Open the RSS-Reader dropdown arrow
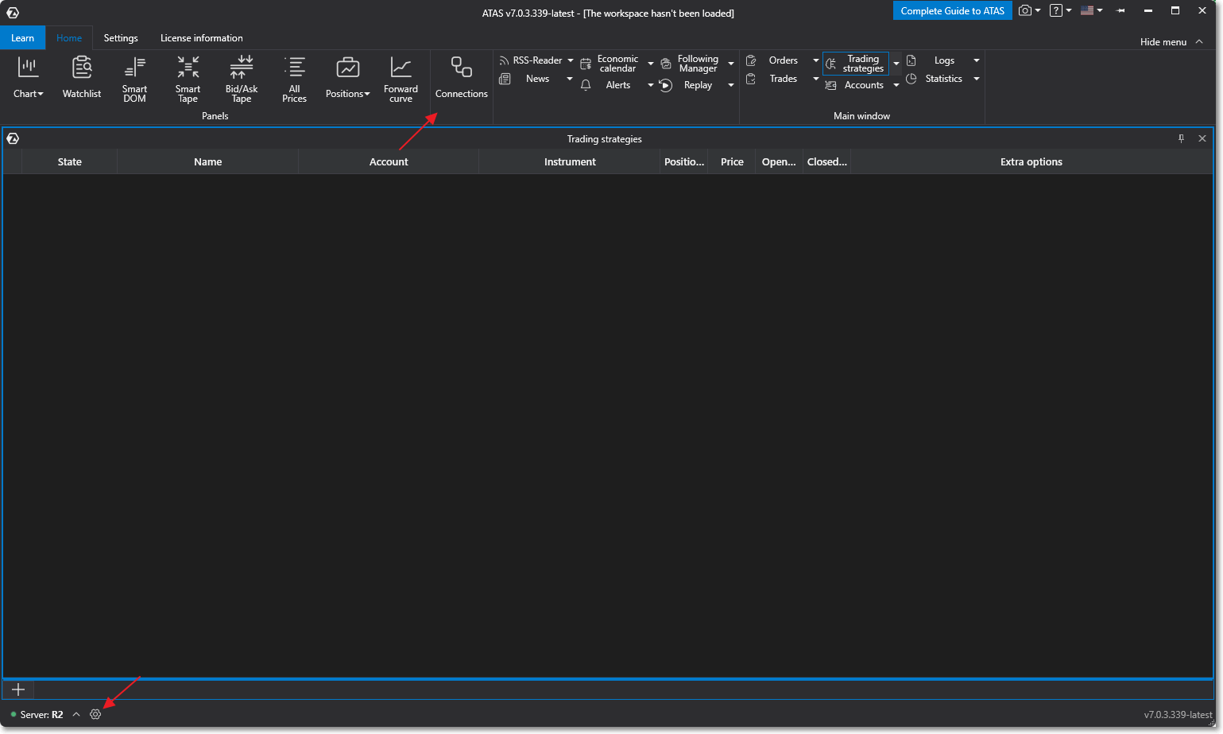 [x=571, y=60]
